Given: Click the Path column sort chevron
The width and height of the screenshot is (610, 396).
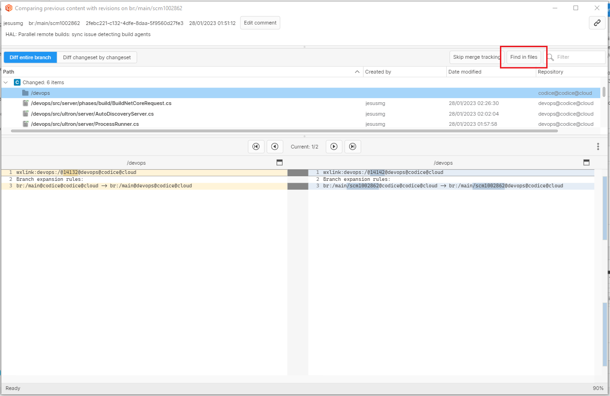Looking at the screenshot, I should coord(357,72).
